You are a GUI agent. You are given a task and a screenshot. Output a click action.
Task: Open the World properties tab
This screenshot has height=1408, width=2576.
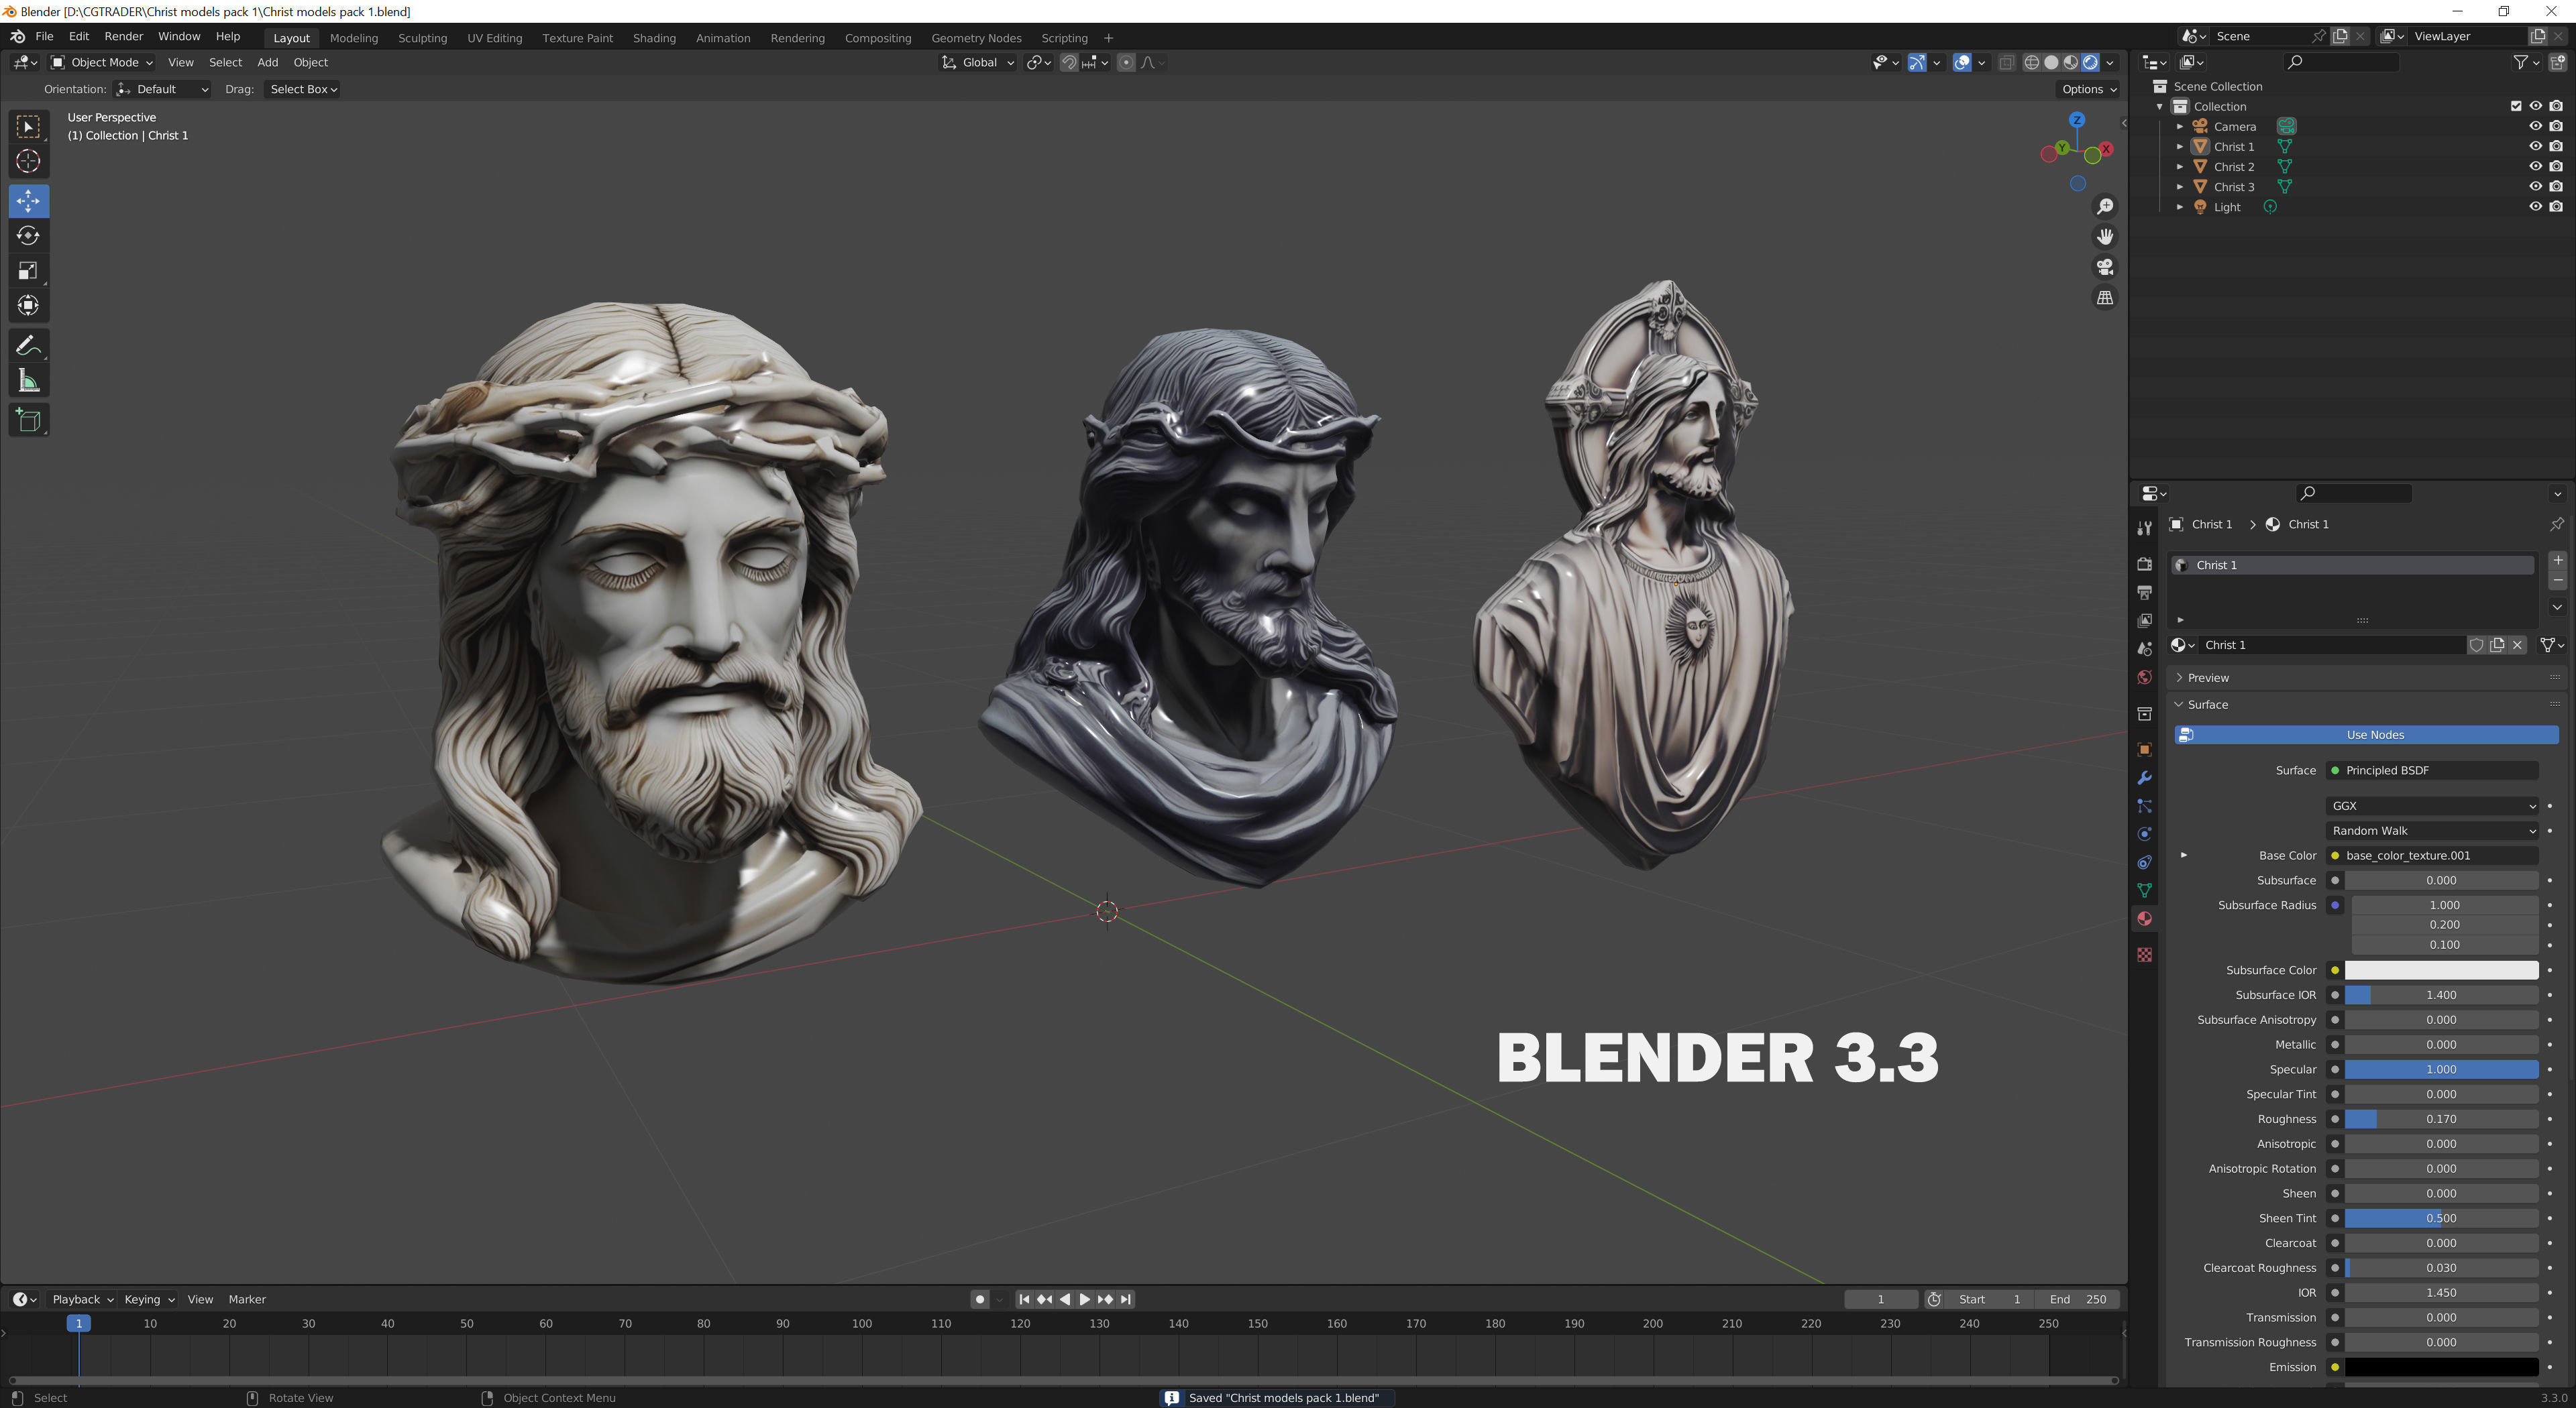[2144, 678]
